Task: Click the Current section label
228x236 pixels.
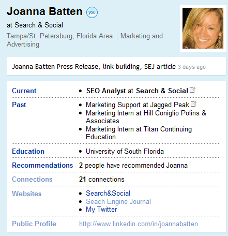Action: [x=24, y=91]
